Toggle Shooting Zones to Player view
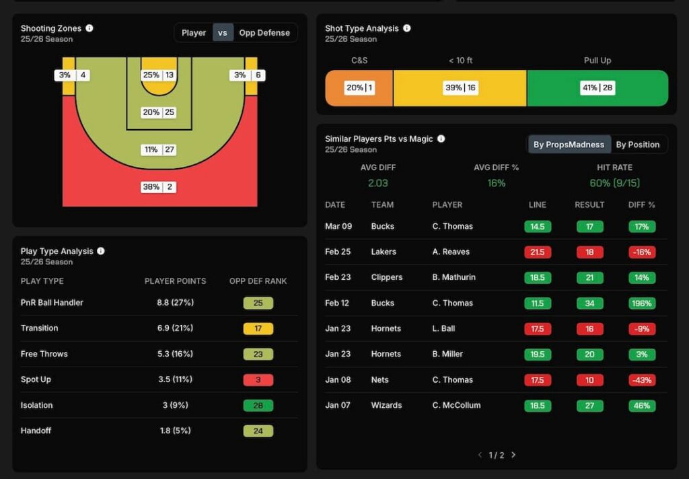 click(194, 33)
